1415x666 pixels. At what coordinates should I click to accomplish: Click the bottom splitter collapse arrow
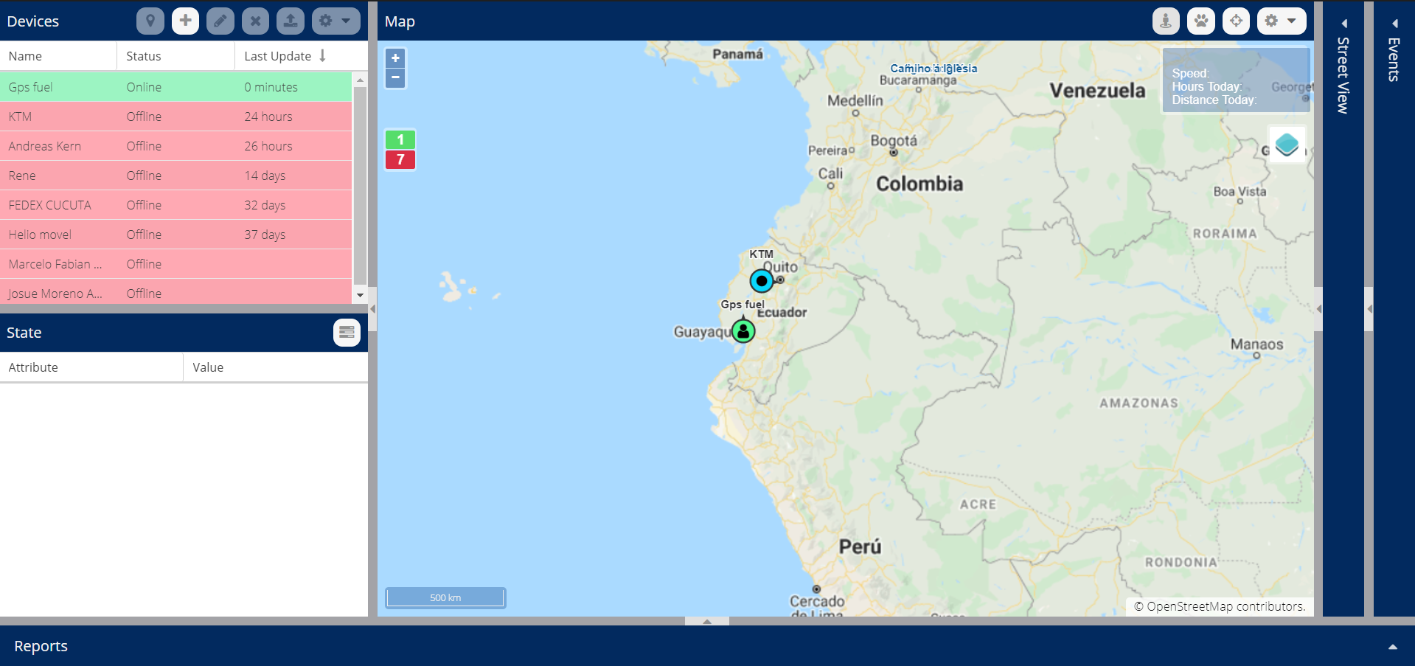click(x=707, y=621)
